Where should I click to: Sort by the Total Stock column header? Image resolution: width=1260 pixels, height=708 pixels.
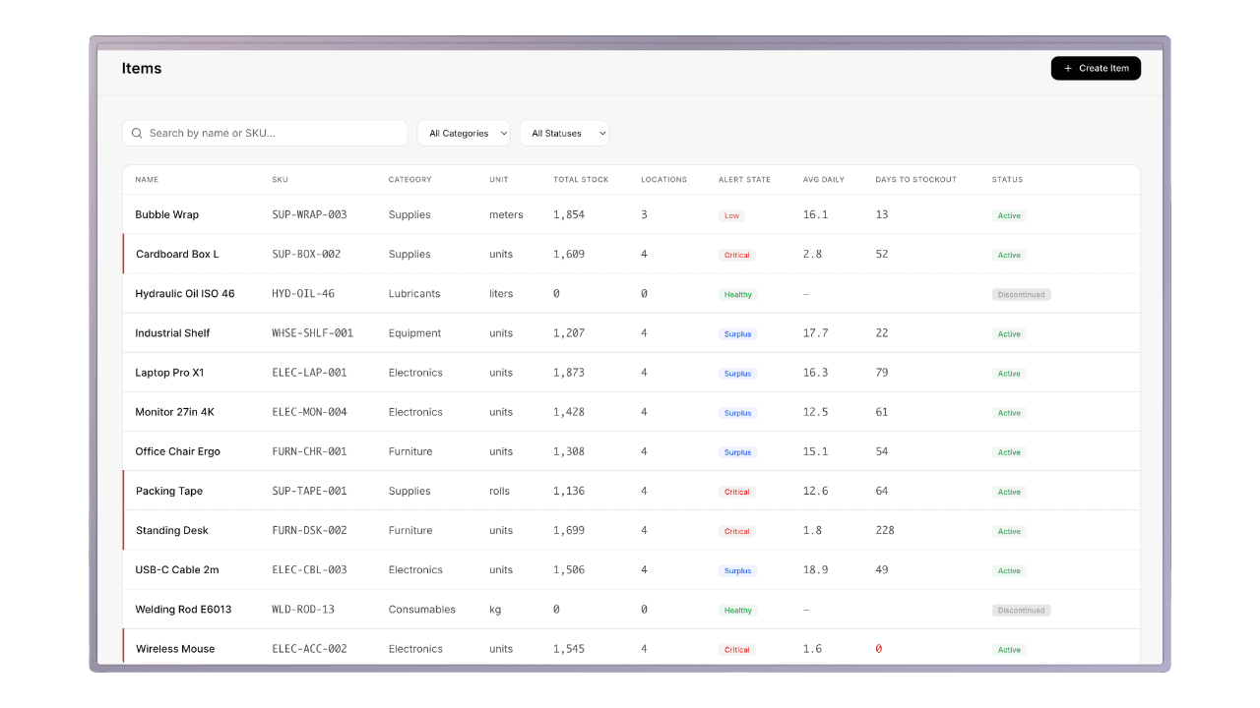click(581, 180)
